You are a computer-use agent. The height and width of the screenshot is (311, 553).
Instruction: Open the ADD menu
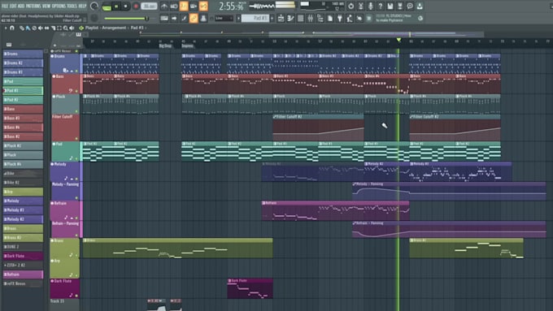pyautogui.click(x=21, y=6)
